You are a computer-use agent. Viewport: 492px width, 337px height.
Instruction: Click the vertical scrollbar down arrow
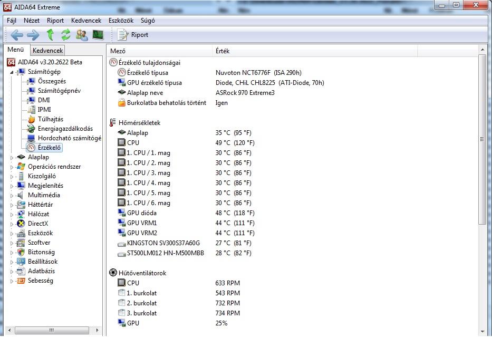click(483, 331)
